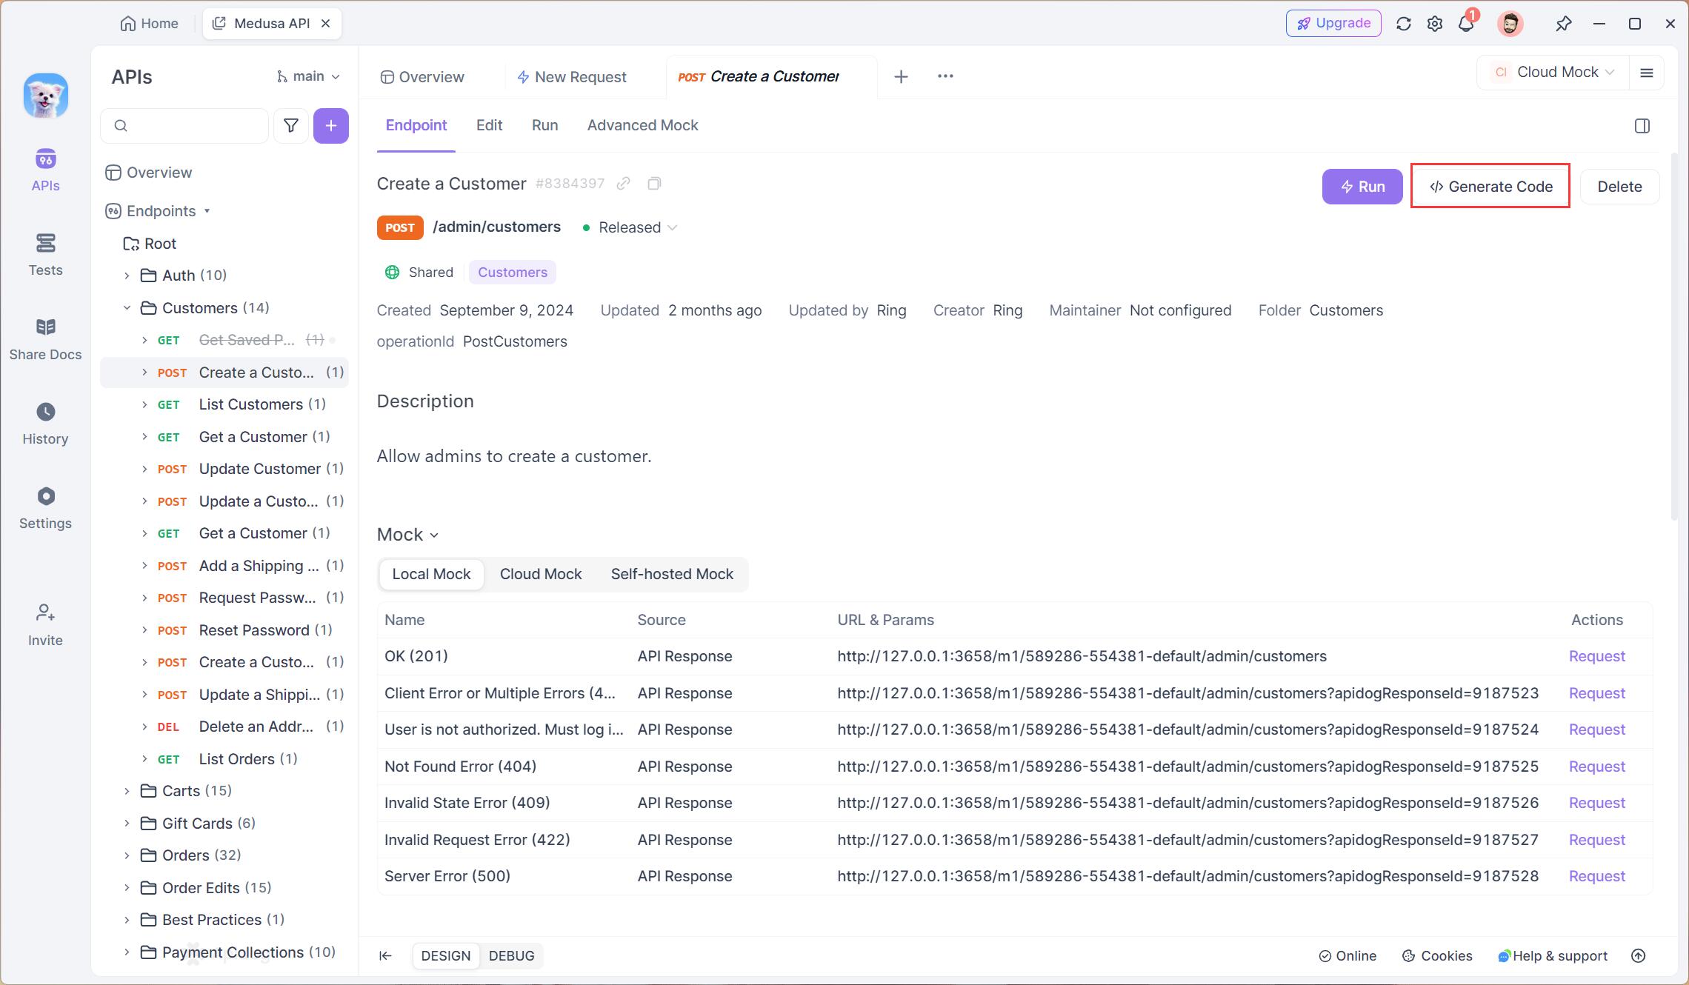1689x985 pixels.
Task: Click Request link for Not Found Error (404)
Action: (1597, 767)
